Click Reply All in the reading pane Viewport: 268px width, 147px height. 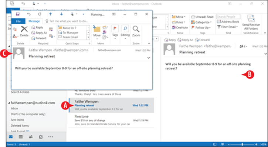tap(185, 40)
